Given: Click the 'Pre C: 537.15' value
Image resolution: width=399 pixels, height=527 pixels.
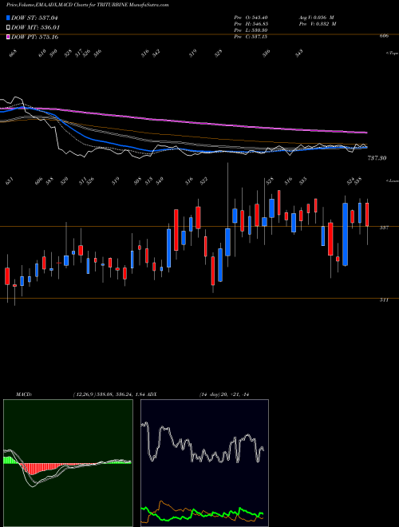Looking at the screenshot, I should click(x=251, y=37).
